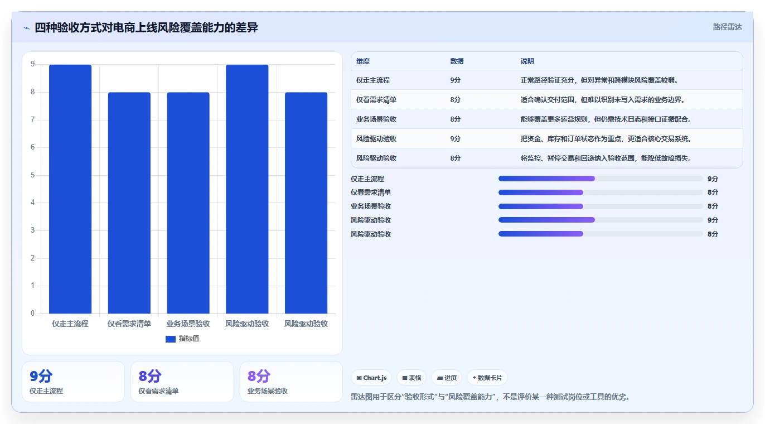
Task: Click the 8分 仅看需求清单 summary card
Action: point(182,382)
